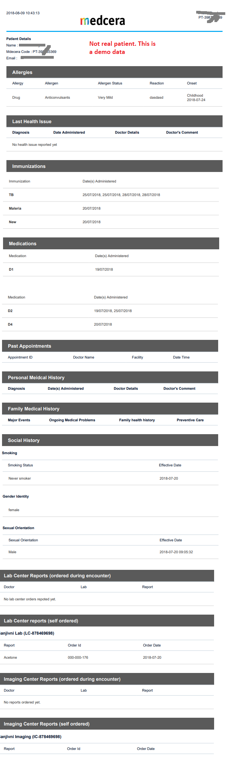Image resolution: width=230 pixels, height=772 pixels.
Task: Click the Family Medical History header
Action: [33, 409]
